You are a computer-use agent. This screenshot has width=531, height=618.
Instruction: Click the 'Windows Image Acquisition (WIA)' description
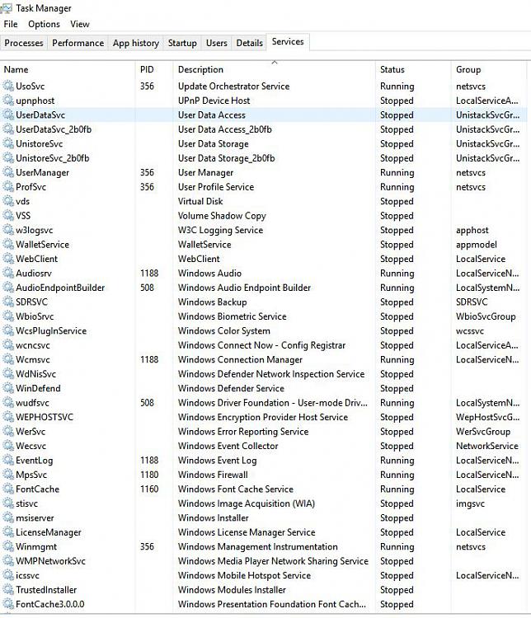coord(247,503)
